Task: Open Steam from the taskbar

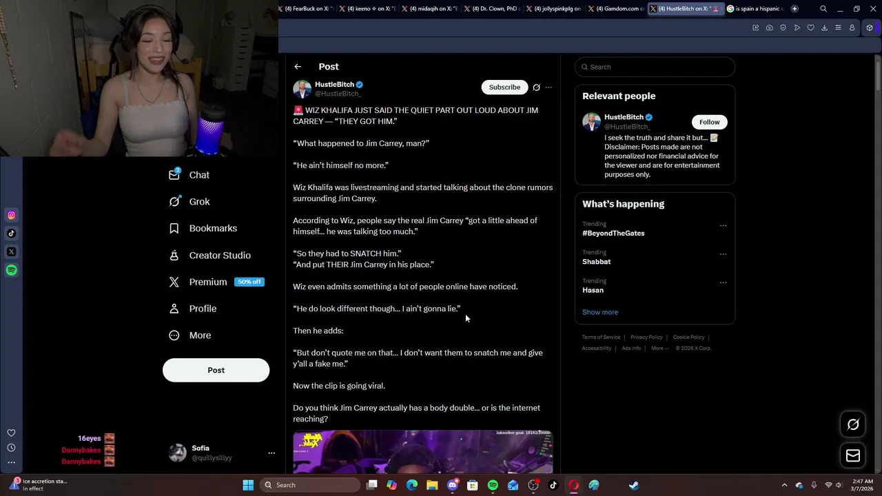Action: pyautogui.click(x=634, y=485)
